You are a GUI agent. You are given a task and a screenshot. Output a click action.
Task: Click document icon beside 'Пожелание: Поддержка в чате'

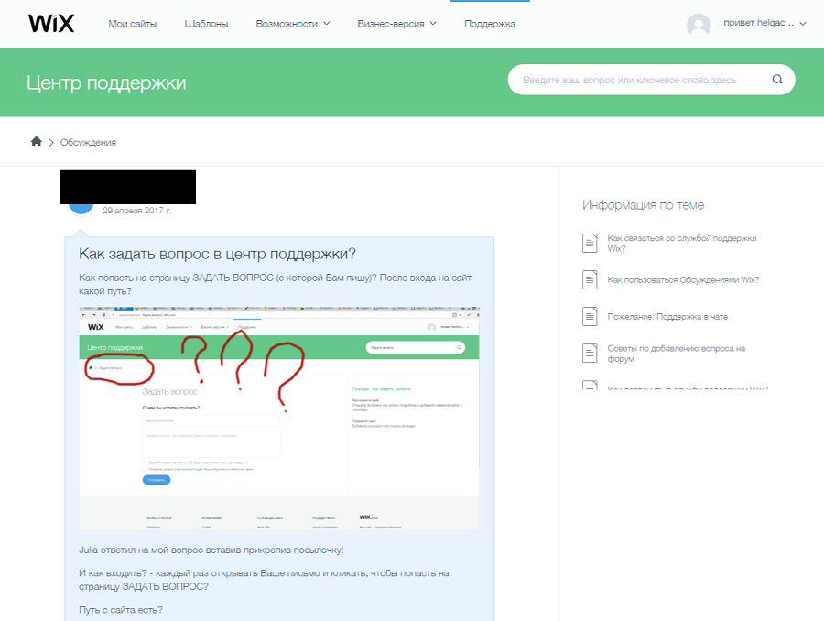(x=590, y=316)
